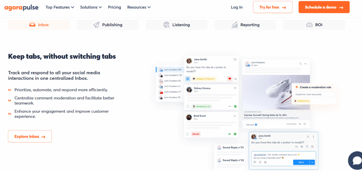Image resolution: width=362 pixels, height=171 pixels.
Task: Click the Assigned to Marcus label
Action: (x=204, y=79)
